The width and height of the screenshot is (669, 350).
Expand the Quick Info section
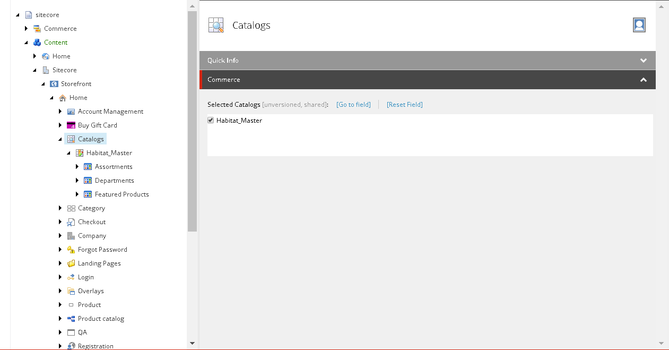[644, 60]
